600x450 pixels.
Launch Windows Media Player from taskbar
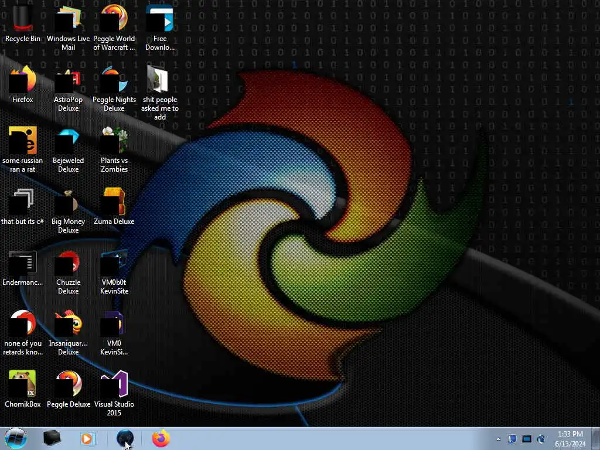click(87, 438)
